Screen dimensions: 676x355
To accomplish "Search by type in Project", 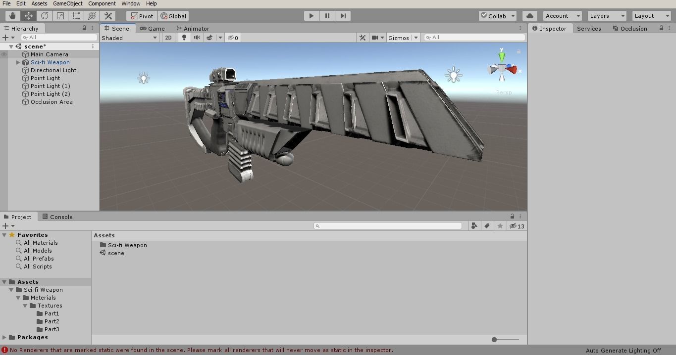I will point(474,226).
